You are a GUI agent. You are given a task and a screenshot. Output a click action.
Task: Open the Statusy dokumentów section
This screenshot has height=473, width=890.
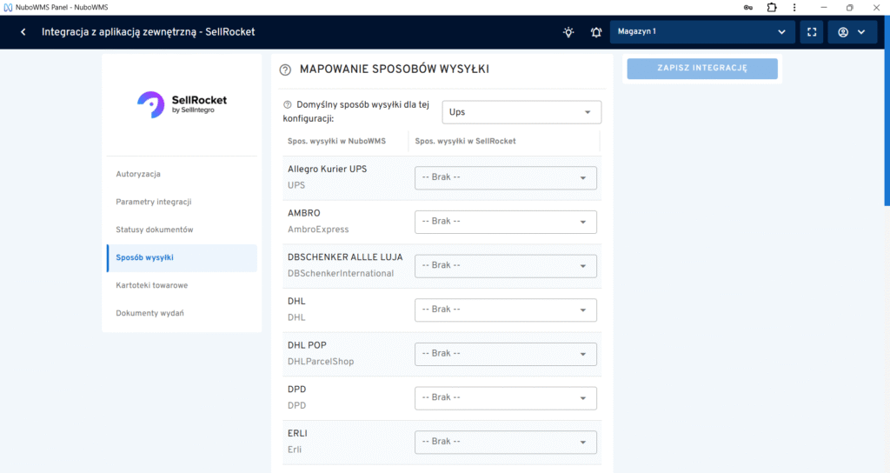click(x=155, y=230)
